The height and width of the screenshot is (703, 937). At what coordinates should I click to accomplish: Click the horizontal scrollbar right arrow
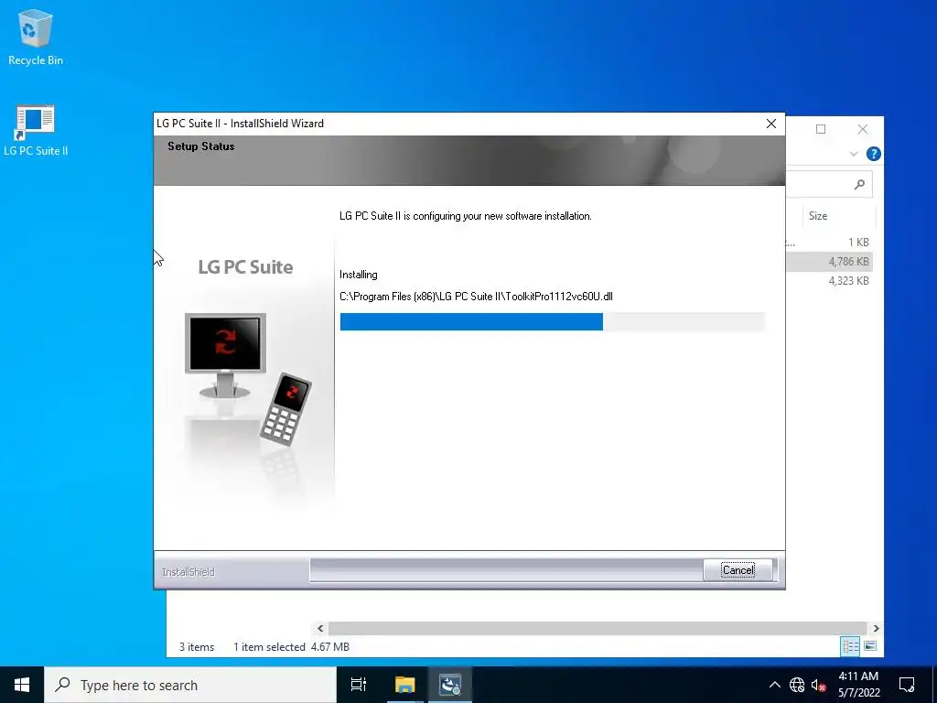[876, 628]
